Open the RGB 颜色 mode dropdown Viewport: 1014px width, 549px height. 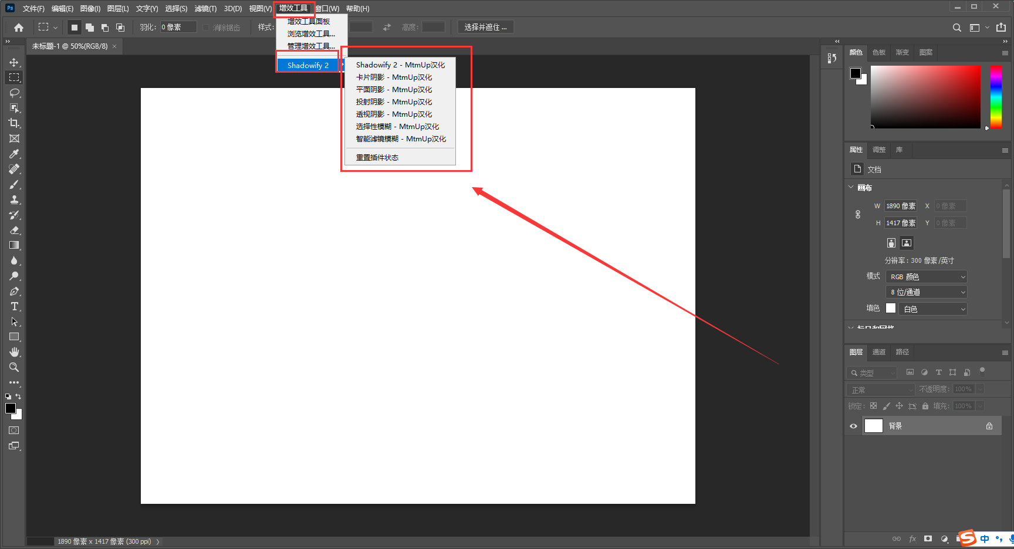(926, 277)
